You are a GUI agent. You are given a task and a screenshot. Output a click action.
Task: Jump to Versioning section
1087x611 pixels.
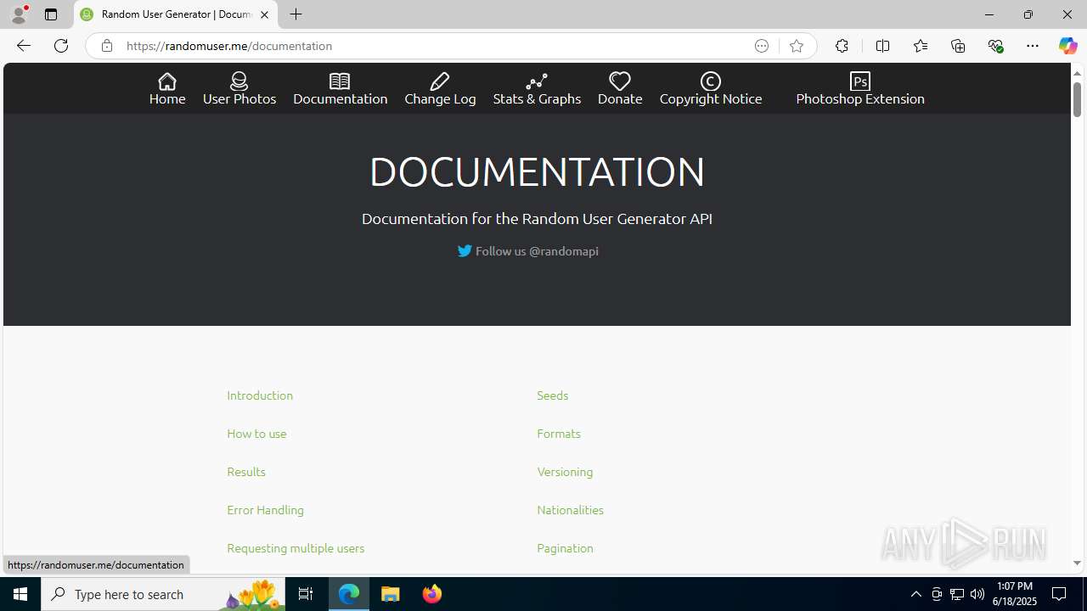pos(565,471)
